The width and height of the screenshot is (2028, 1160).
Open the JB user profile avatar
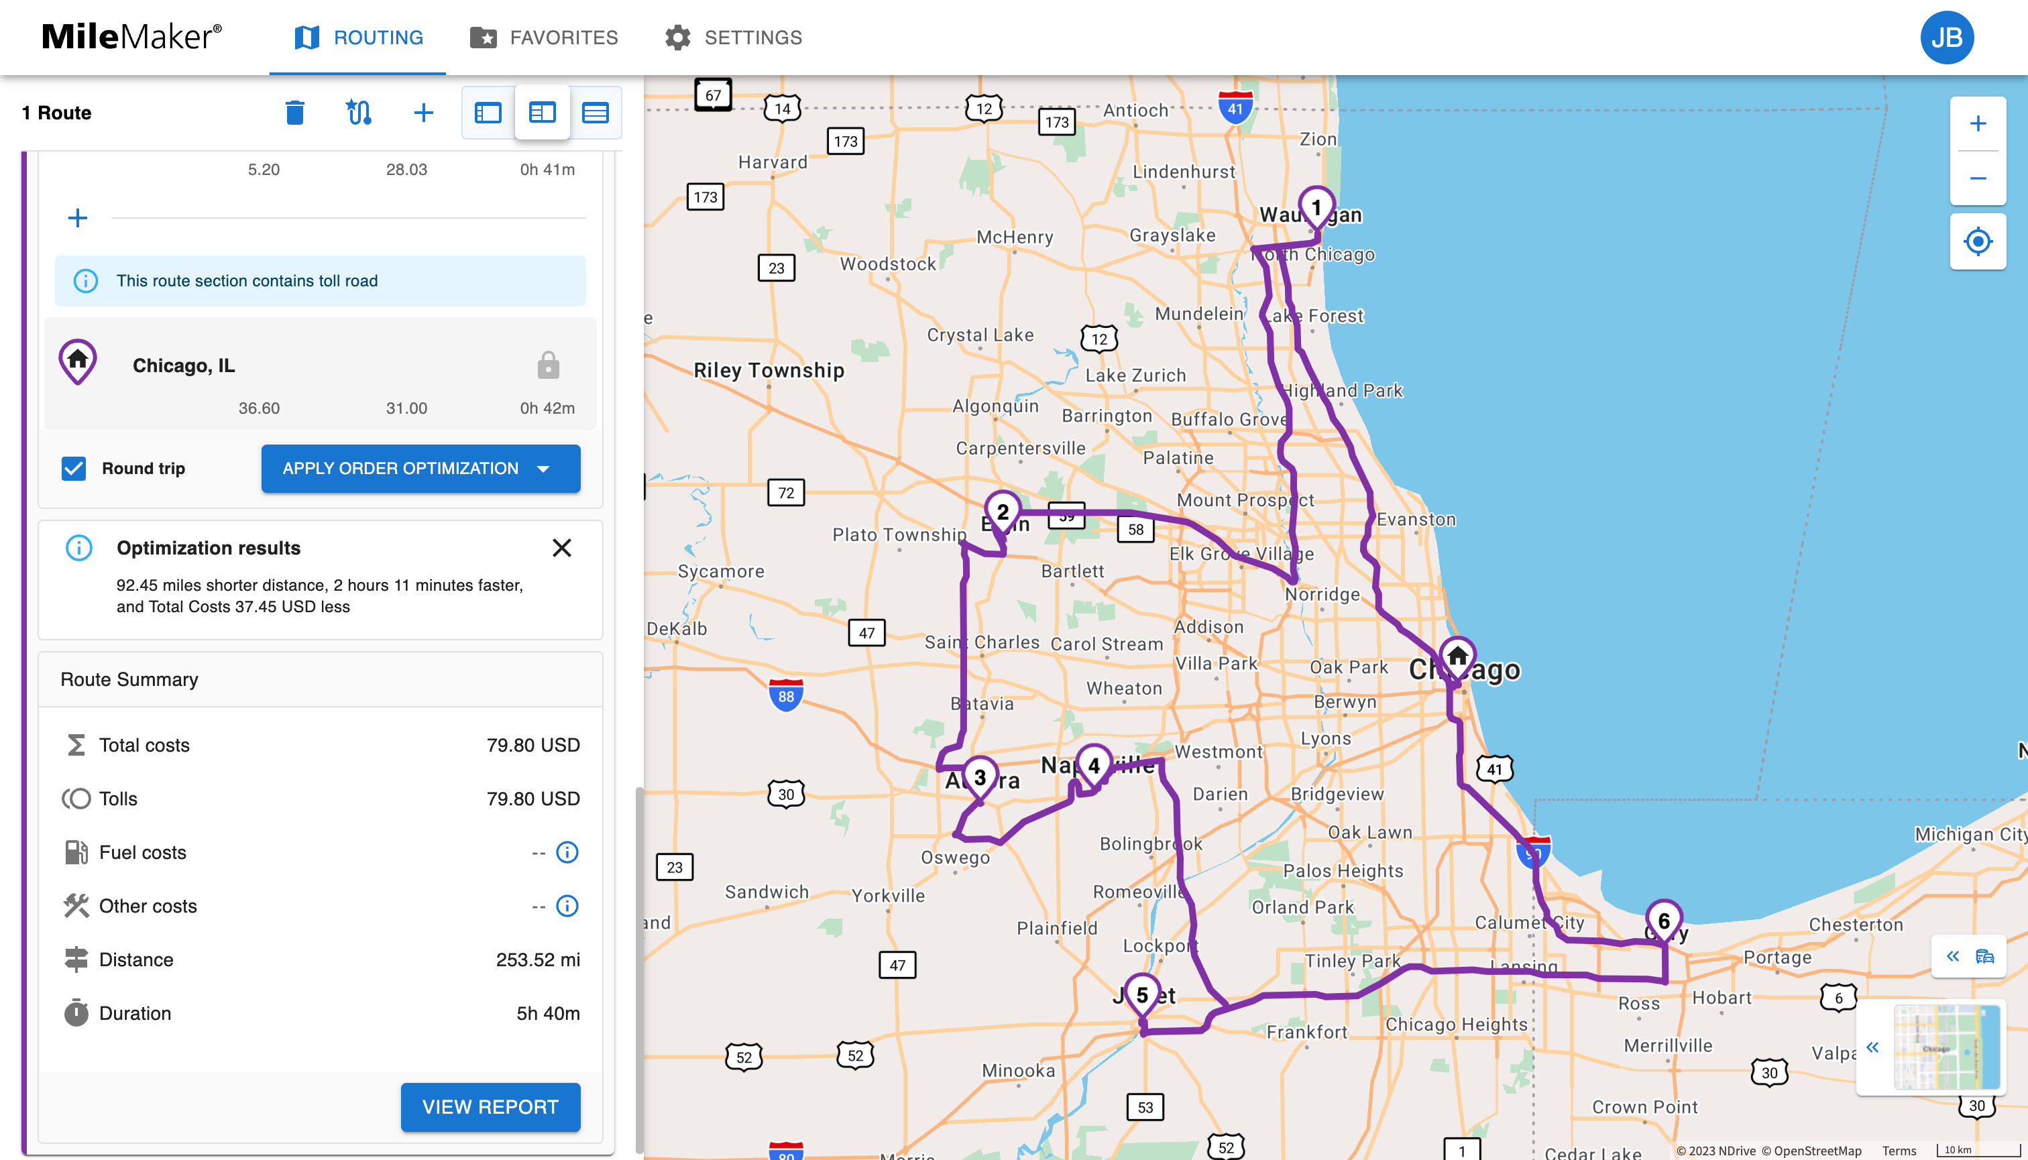click(1946, 38)
